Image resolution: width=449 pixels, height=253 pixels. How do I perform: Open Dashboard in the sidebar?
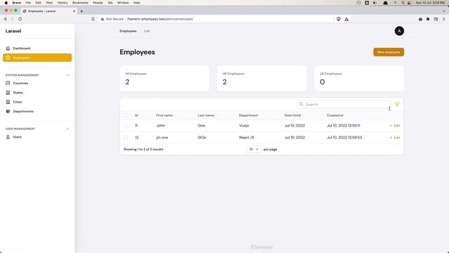(x=37, y=48)
